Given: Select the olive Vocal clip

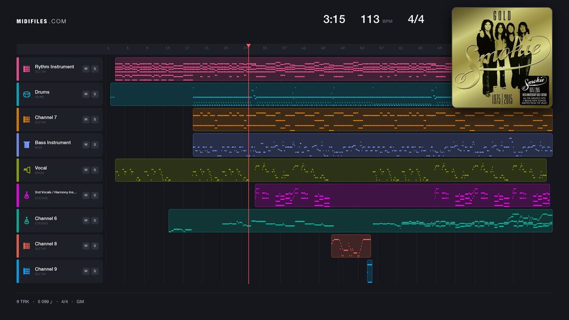Looking at the screenshot, I should click(x=331, y=170).
